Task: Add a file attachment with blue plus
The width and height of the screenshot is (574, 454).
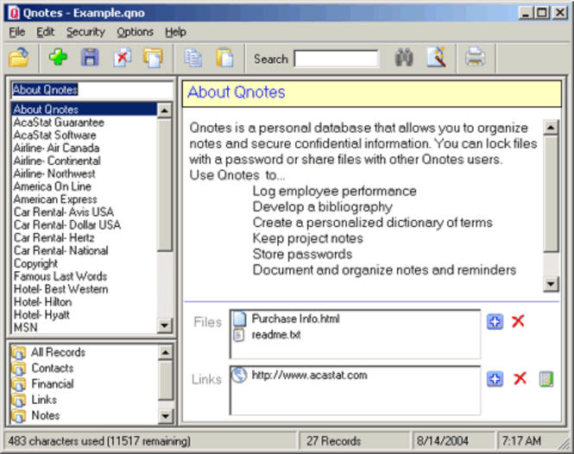Action: [x=495, y=322]
